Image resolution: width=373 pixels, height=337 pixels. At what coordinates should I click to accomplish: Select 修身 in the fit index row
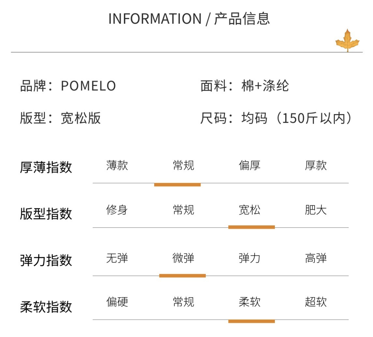pyautogui.click(x=117, y=210)
